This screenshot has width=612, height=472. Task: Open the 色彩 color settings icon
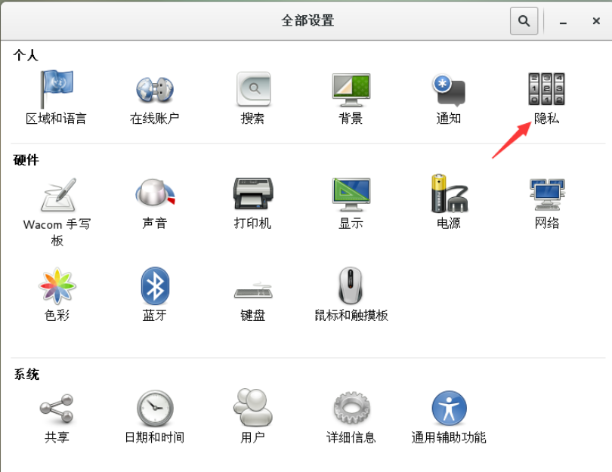(57, 286)
